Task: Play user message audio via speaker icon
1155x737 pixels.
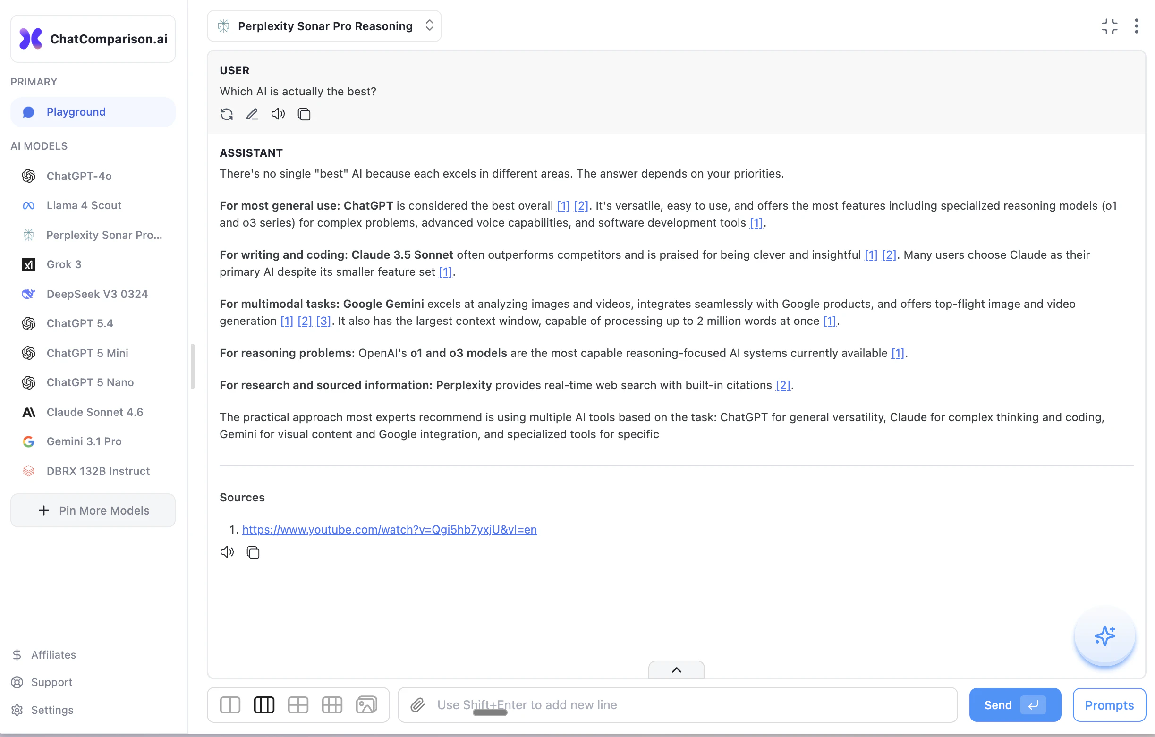Action: coord(278,114)
